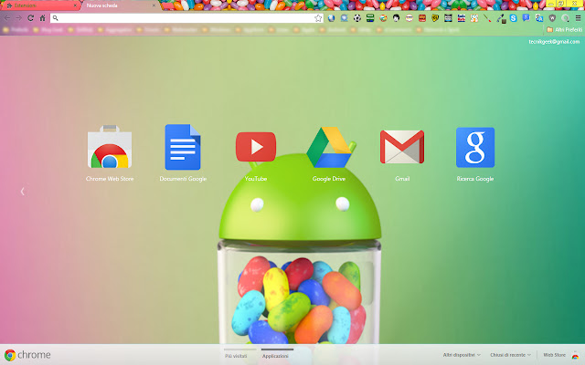The image size is (585, 365).
Task: Click the red pencil extension icon
Action: click(x=487, y=18)
